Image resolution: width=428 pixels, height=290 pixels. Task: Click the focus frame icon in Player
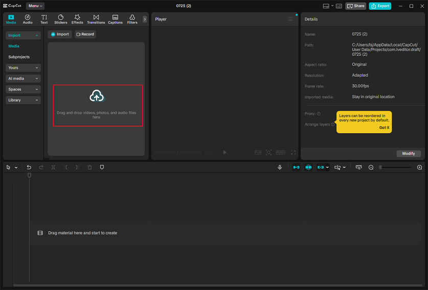coord(268,152)
